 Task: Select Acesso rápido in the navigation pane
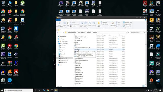63,36
